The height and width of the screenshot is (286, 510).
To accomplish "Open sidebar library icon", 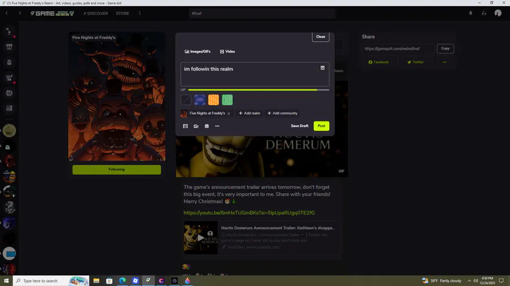I will (9, 109).
